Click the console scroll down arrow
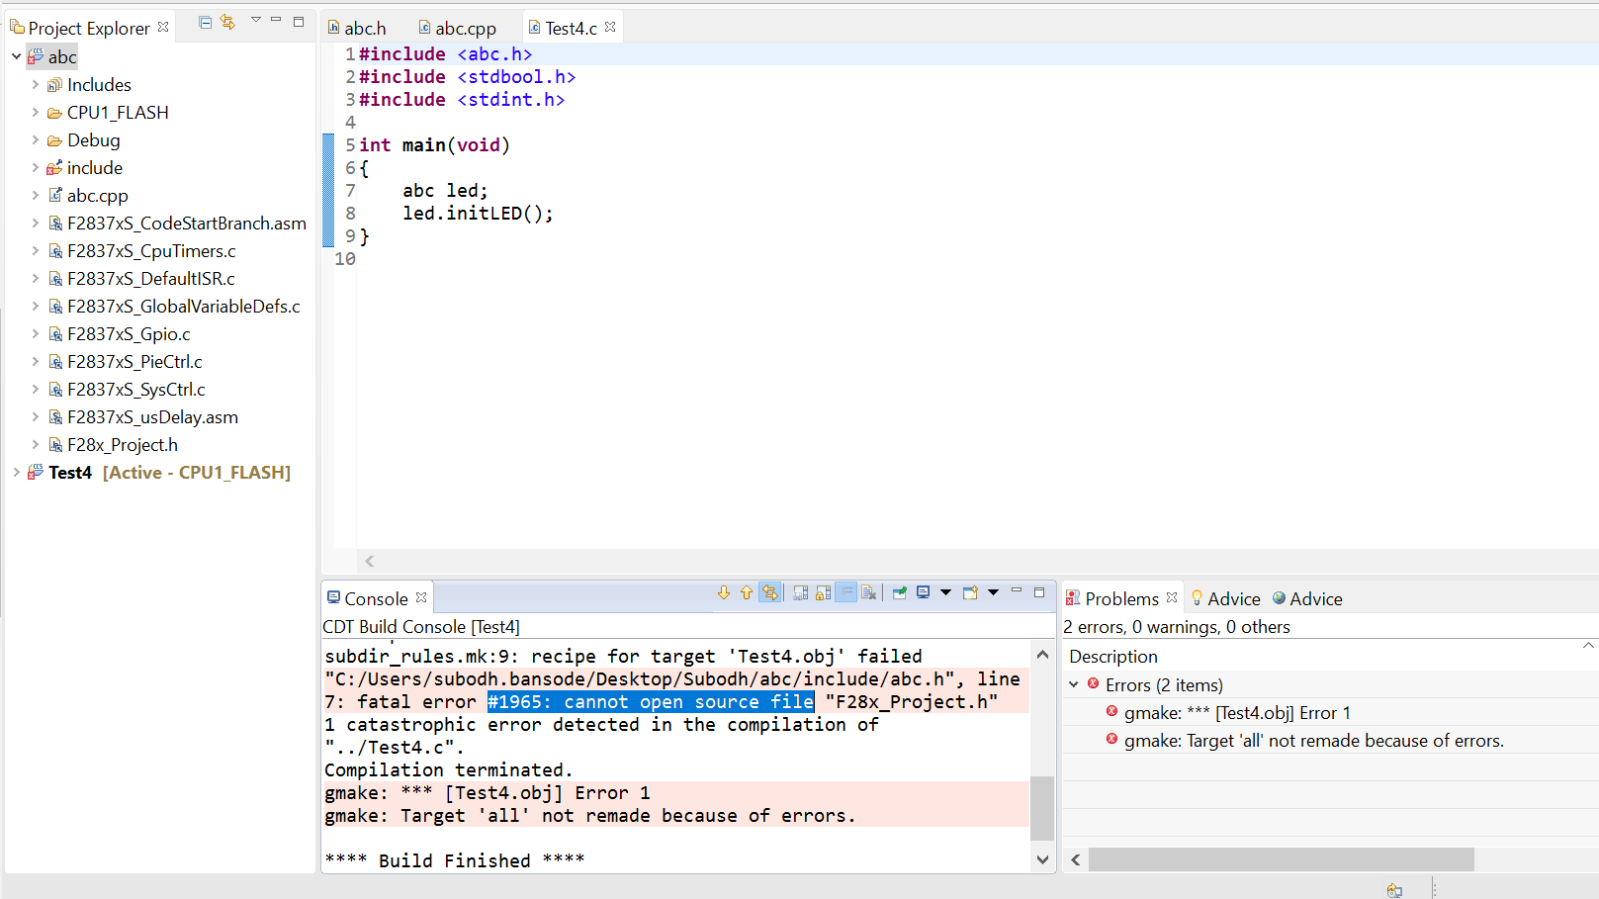Image resolution: width=1599 pixels, height=899 pixels. (x=1042, y=859)
